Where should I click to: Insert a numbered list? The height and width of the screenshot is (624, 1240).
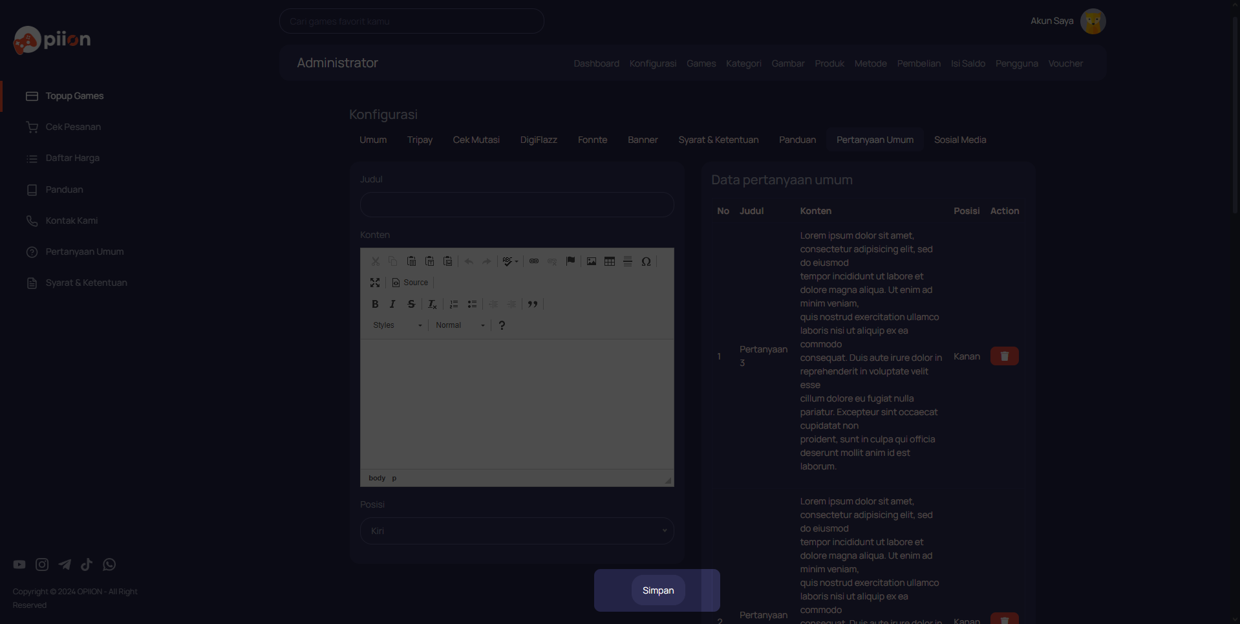click(454, 304)
